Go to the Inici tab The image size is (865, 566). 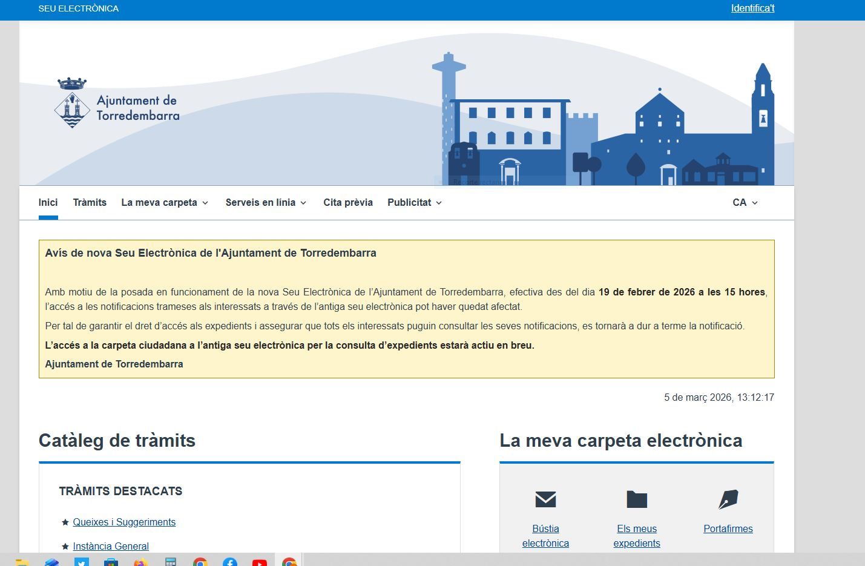pyautogui.click(x=48, y=203)
